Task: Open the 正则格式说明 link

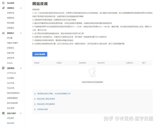Action: (x=42, y=109)
